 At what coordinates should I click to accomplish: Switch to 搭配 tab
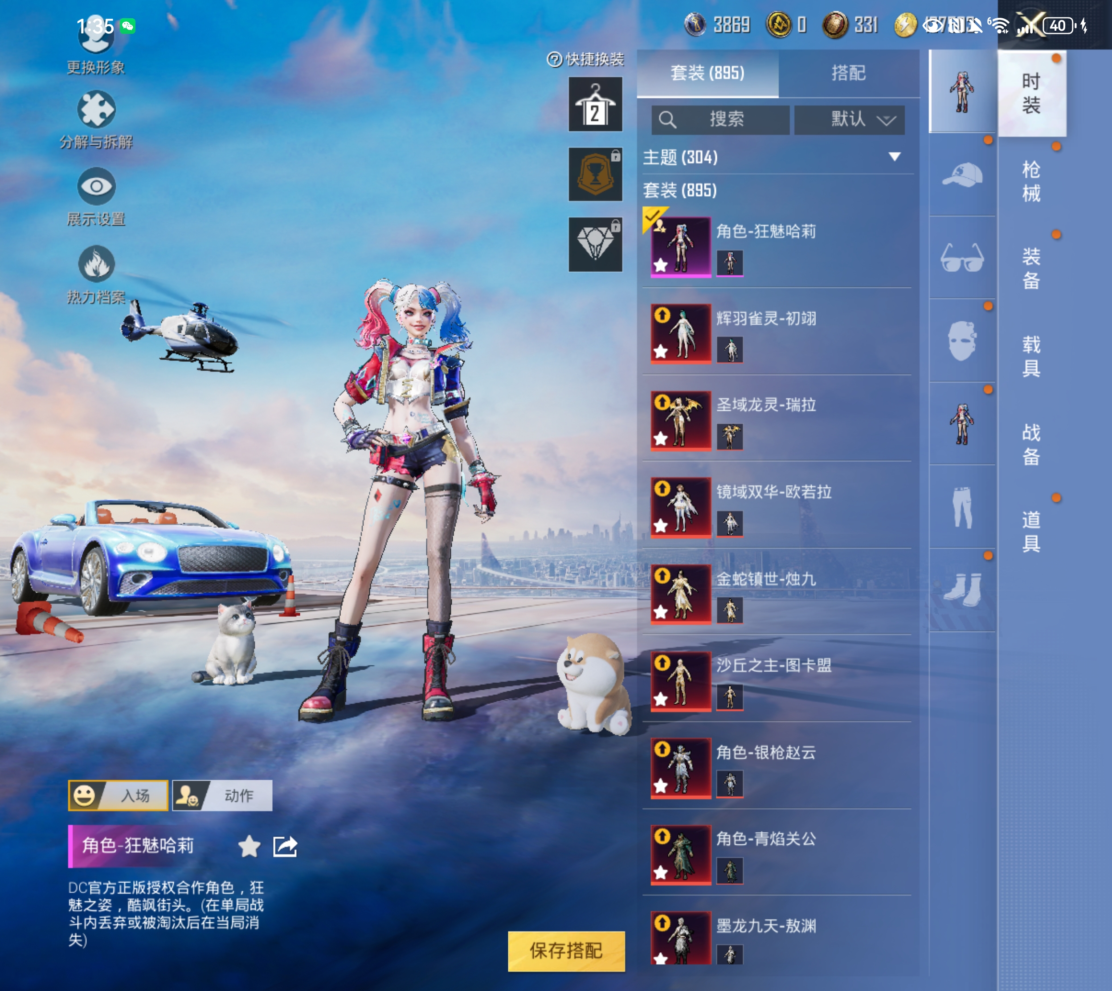[x=849, y=73]
